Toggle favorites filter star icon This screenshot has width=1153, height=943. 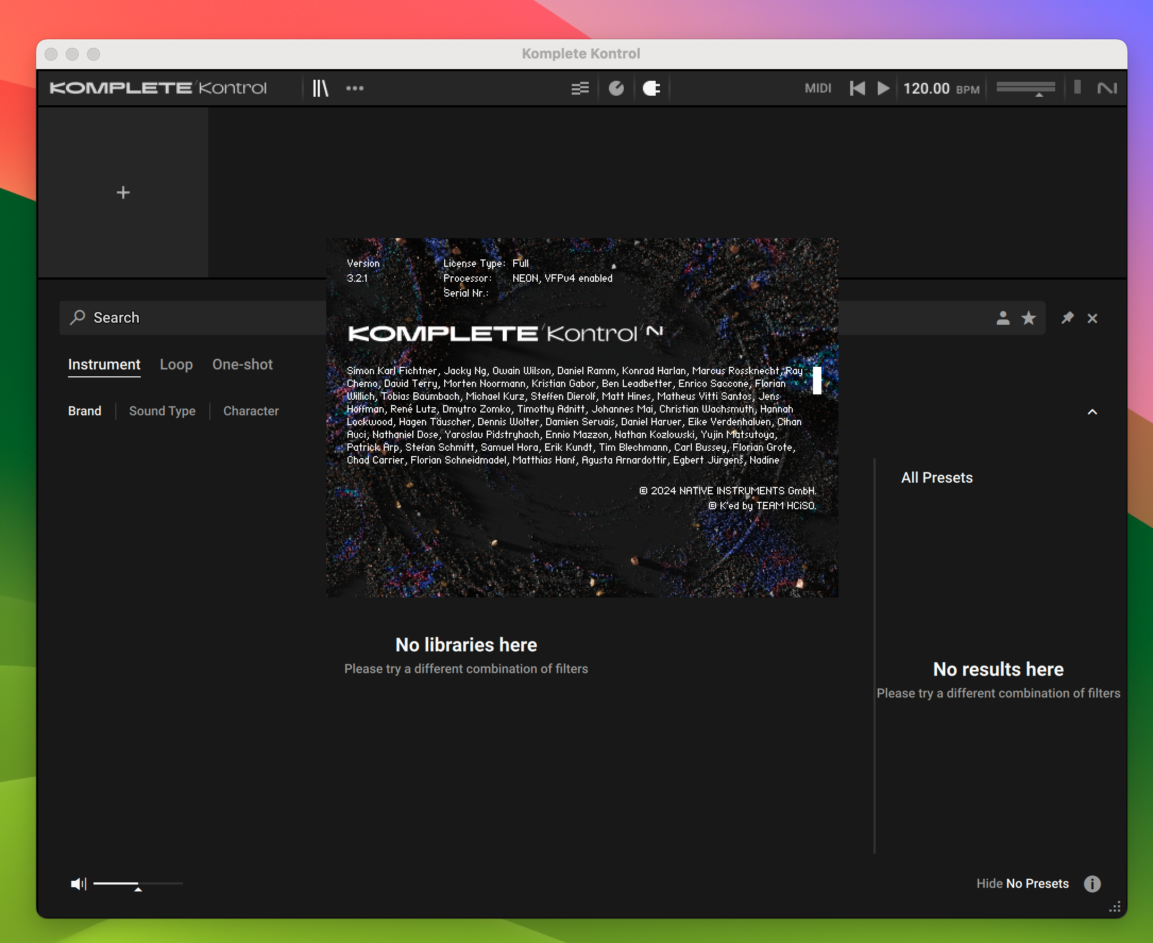1028,318
